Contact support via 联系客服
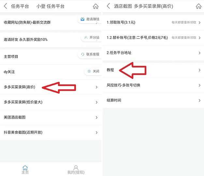The height and width of the screenshot is (176, 204). coord(90,54)
